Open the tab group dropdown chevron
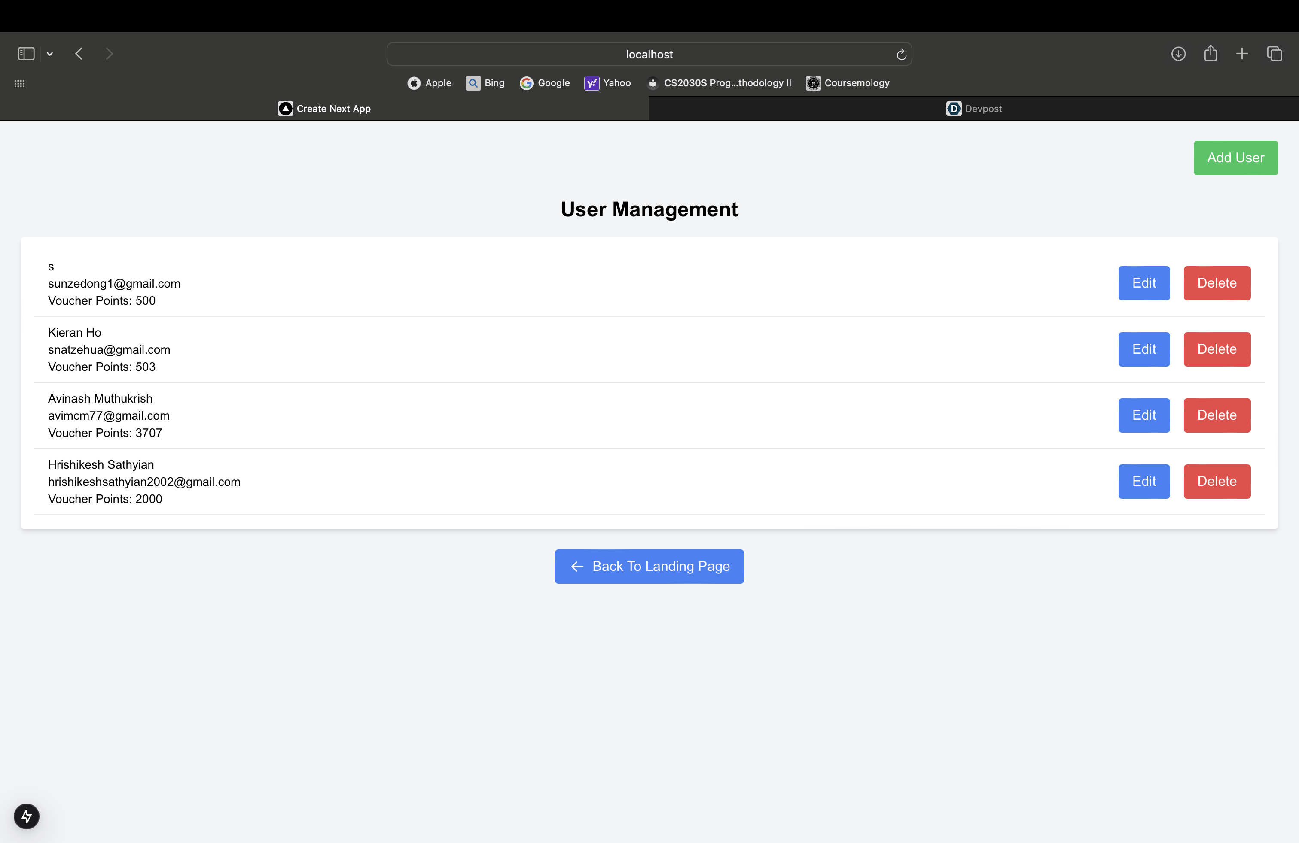Screen dimensions: 1299x843 [50, 53]
